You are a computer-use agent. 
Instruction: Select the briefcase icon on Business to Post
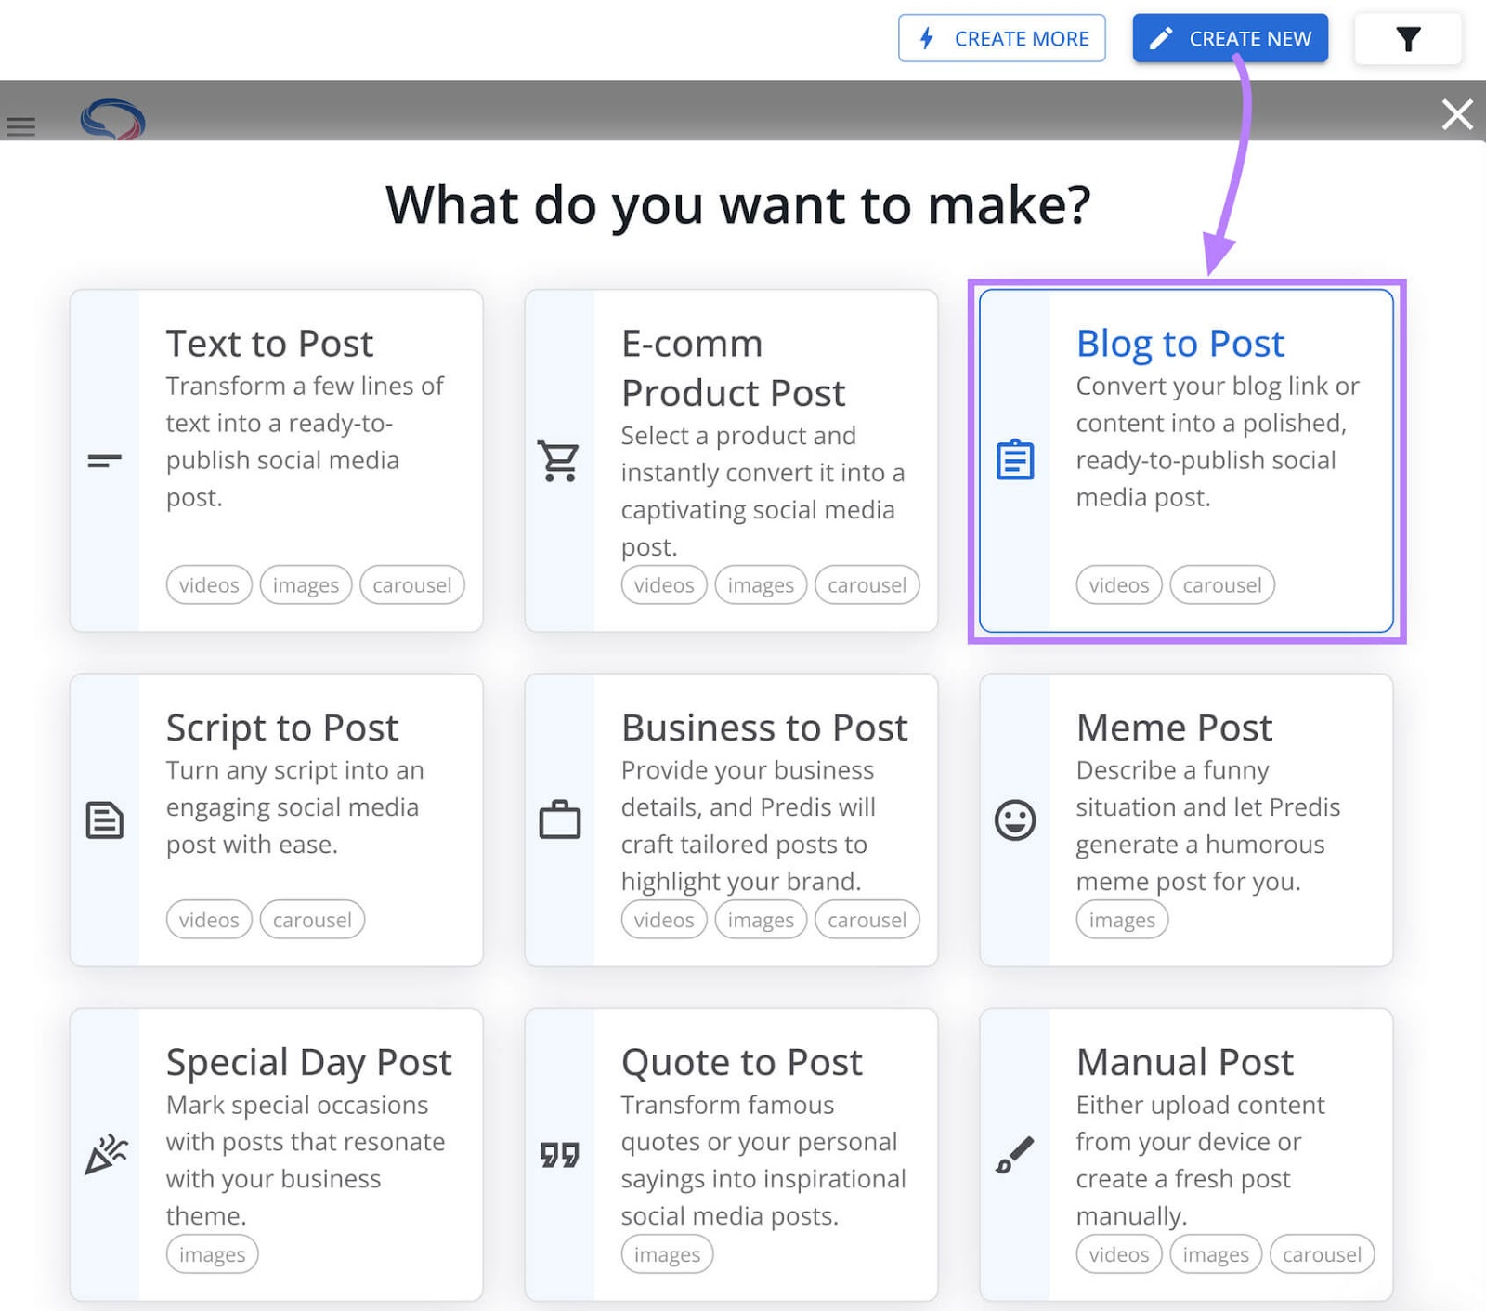click(559, 820)
